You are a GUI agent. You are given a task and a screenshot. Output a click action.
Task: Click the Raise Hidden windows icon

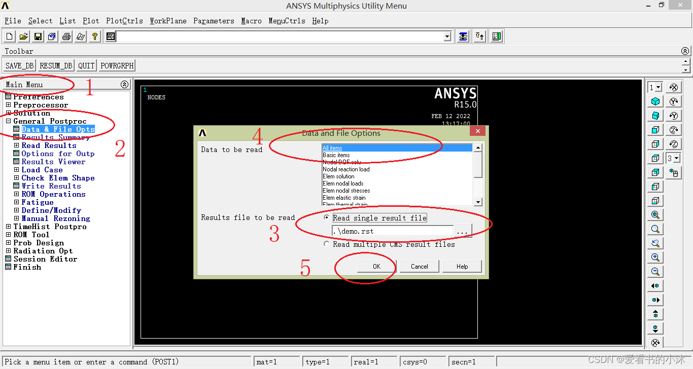(x=463, y=36)
